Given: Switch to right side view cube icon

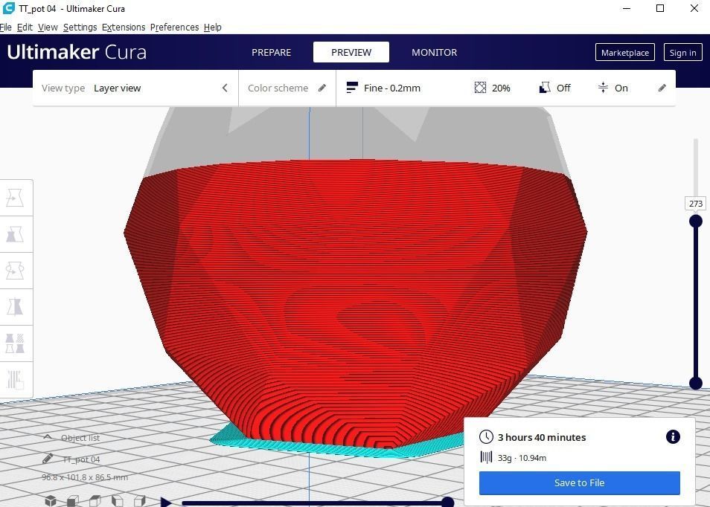Looking at the screenshot, I should (140, 501).
